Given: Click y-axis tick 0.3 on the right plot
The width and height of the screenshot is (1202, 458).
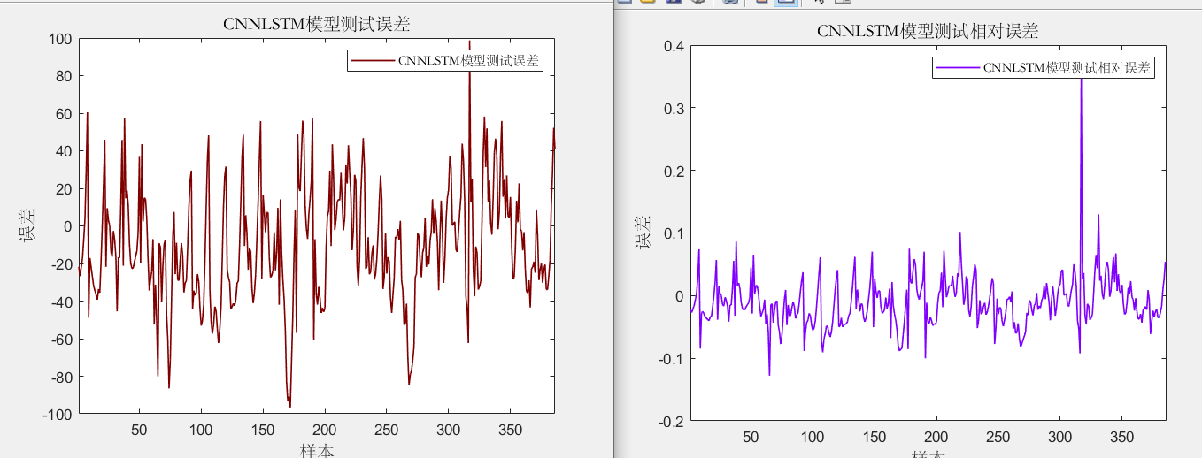Looking at the screenshot, I should point(674,108).
